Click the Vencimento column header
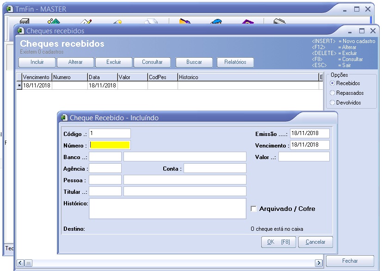Screen dimensions: 382x271 coord(37,77)
